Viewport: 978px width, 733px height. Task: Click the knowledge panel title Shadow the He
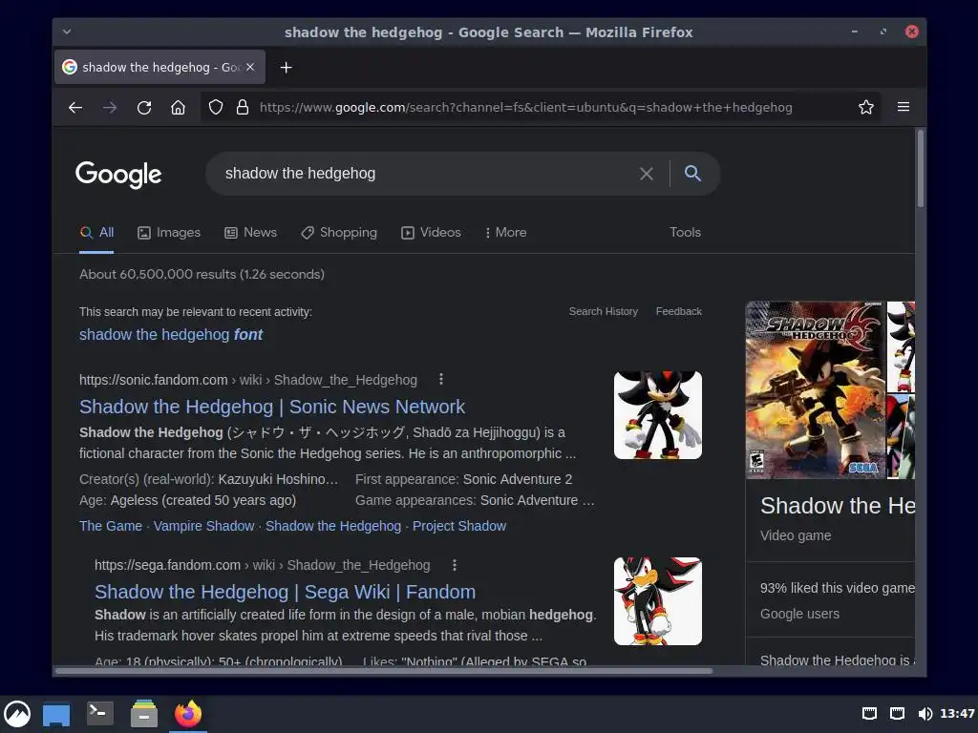pyautogui.click(x=837, y=506)
